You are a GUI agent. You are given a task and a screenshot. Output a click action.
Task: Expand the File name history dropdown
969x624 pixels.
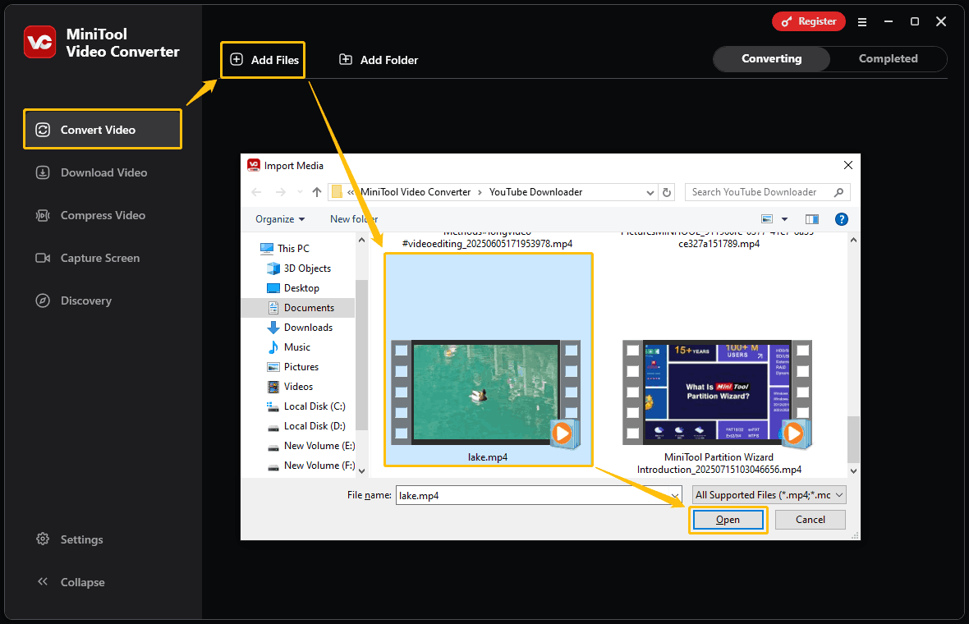[676, 495]
